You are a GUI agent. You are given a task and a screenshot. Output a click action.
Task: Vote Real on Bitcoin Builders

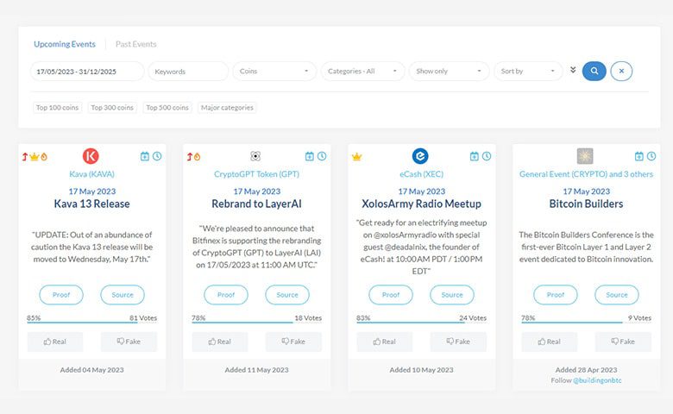[550, 342]
